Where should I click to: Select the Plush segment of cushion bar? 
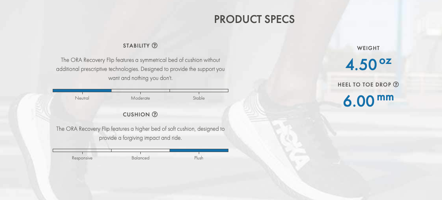[199, 150]
